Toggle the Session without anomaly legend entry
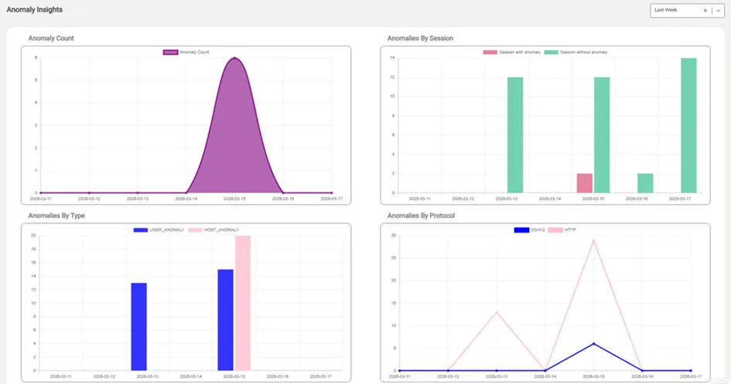Screen dimensions: 731x384 click(576, 52)
